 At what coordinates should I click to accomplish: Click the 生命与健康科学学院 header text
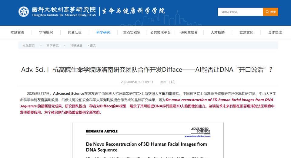click(133, 11)
